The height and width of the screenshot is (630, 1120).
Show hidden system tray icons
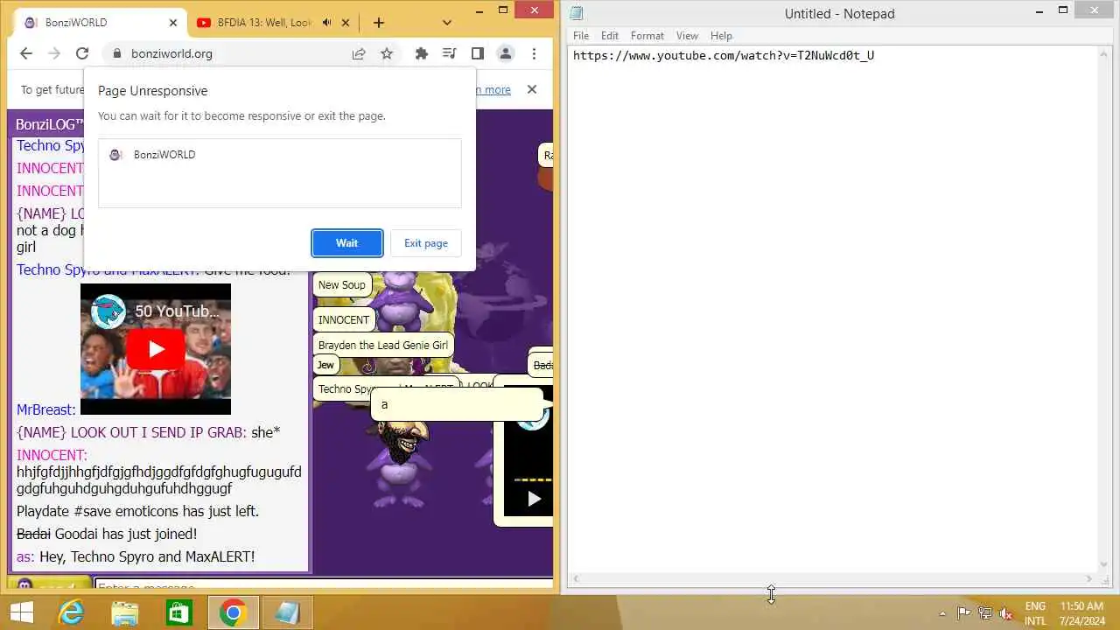point(942,613)
